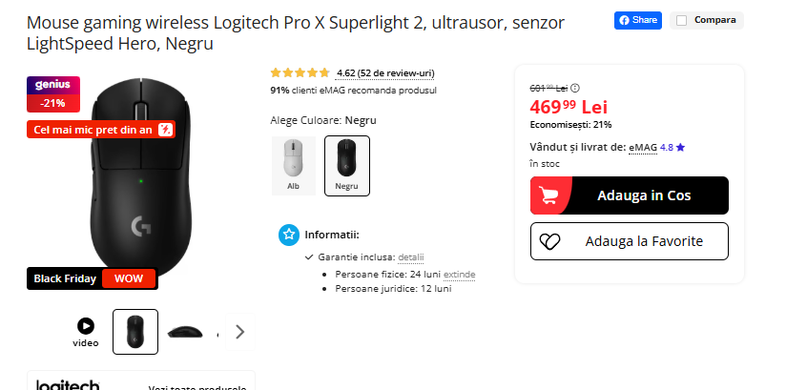The image size is (786, 390).
Task: Click the shopping cart icon
Action: 550,195
